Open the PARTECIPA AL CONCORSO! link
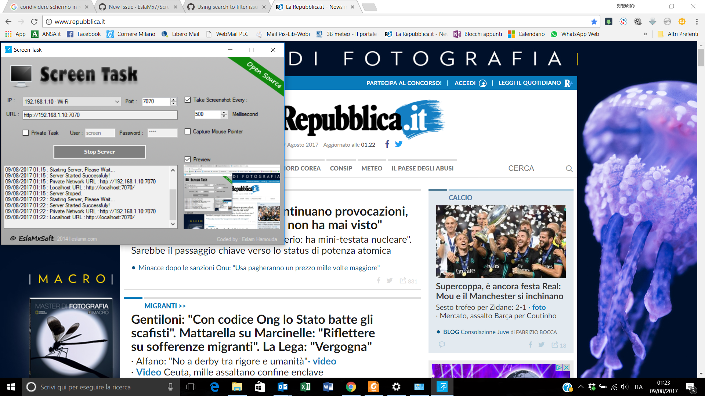 (x=404, y=83)
